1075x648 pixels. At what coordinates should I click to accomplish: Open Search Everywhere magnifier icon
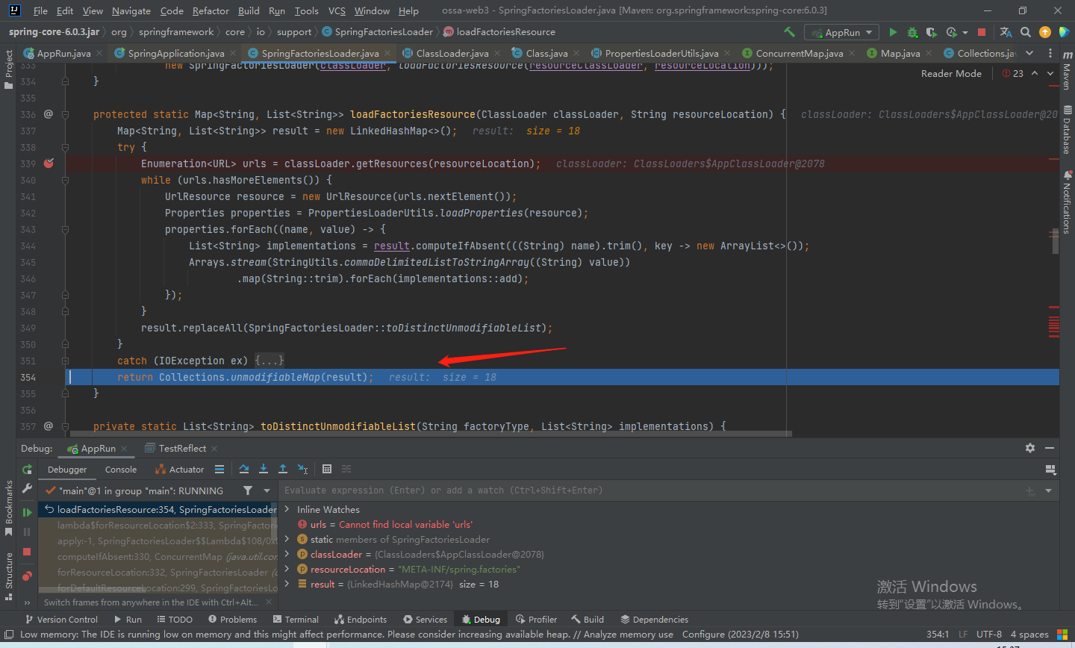point(1026,32)
